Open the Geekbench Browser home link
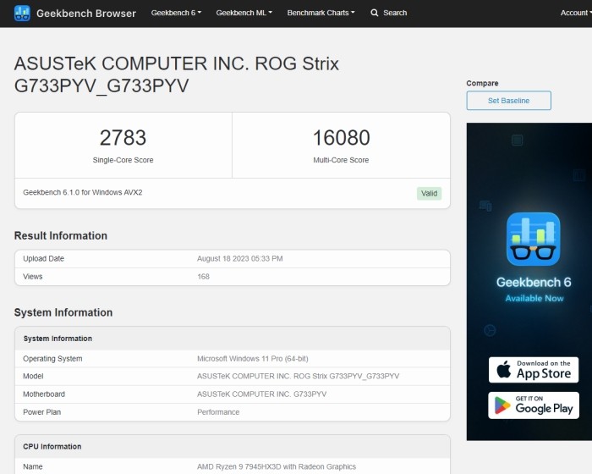Viewport: 592px width, 474px height. tap(86, 14)
